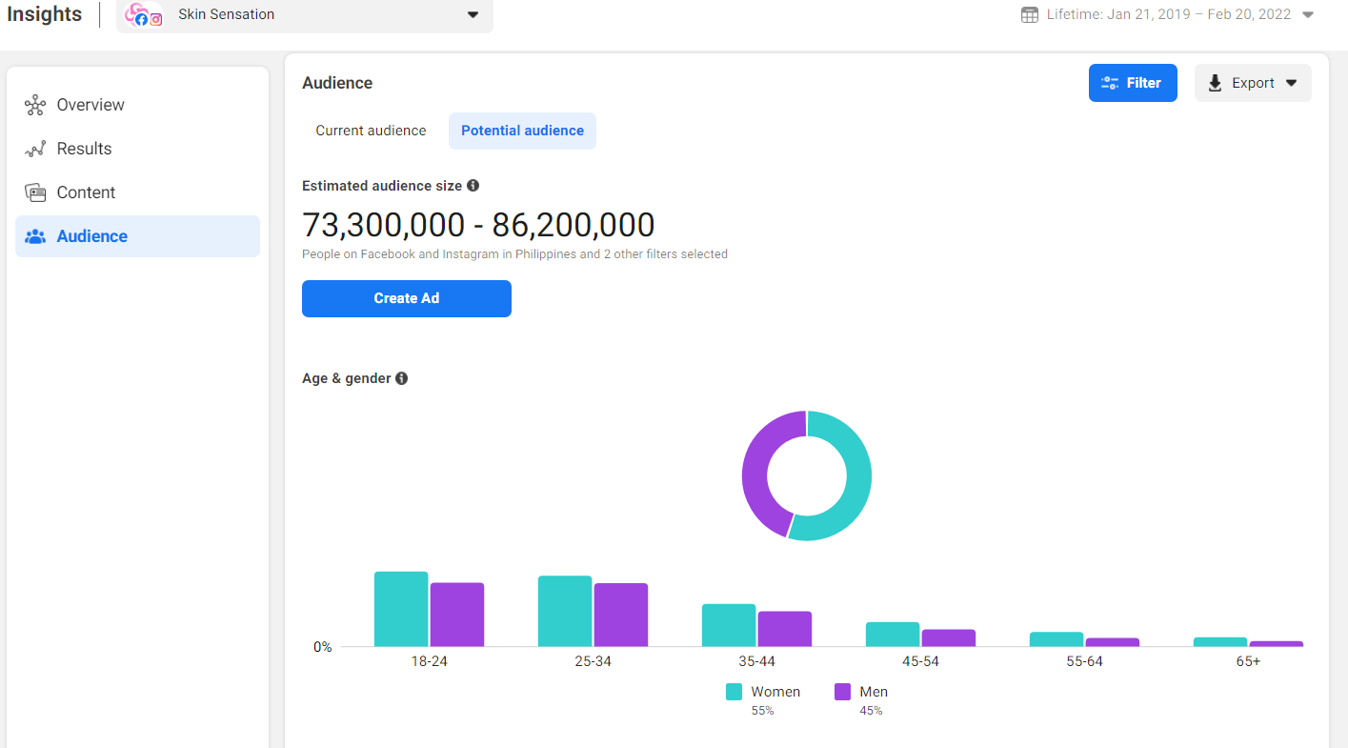Click the calendar icon beside Lifetime date range
1348x748 pixels.
coord(1029,14)
